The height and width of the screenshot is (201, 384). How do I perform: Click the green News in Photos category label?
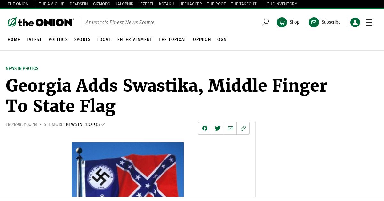[x=22, y=69]
